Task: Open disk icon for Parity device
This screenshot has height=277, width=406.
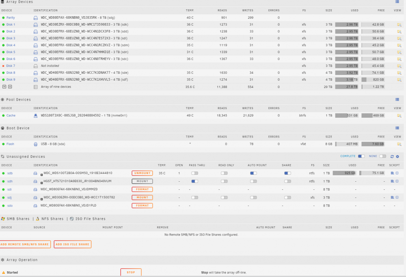Action: pyautogui.click(x=36, y=18)
